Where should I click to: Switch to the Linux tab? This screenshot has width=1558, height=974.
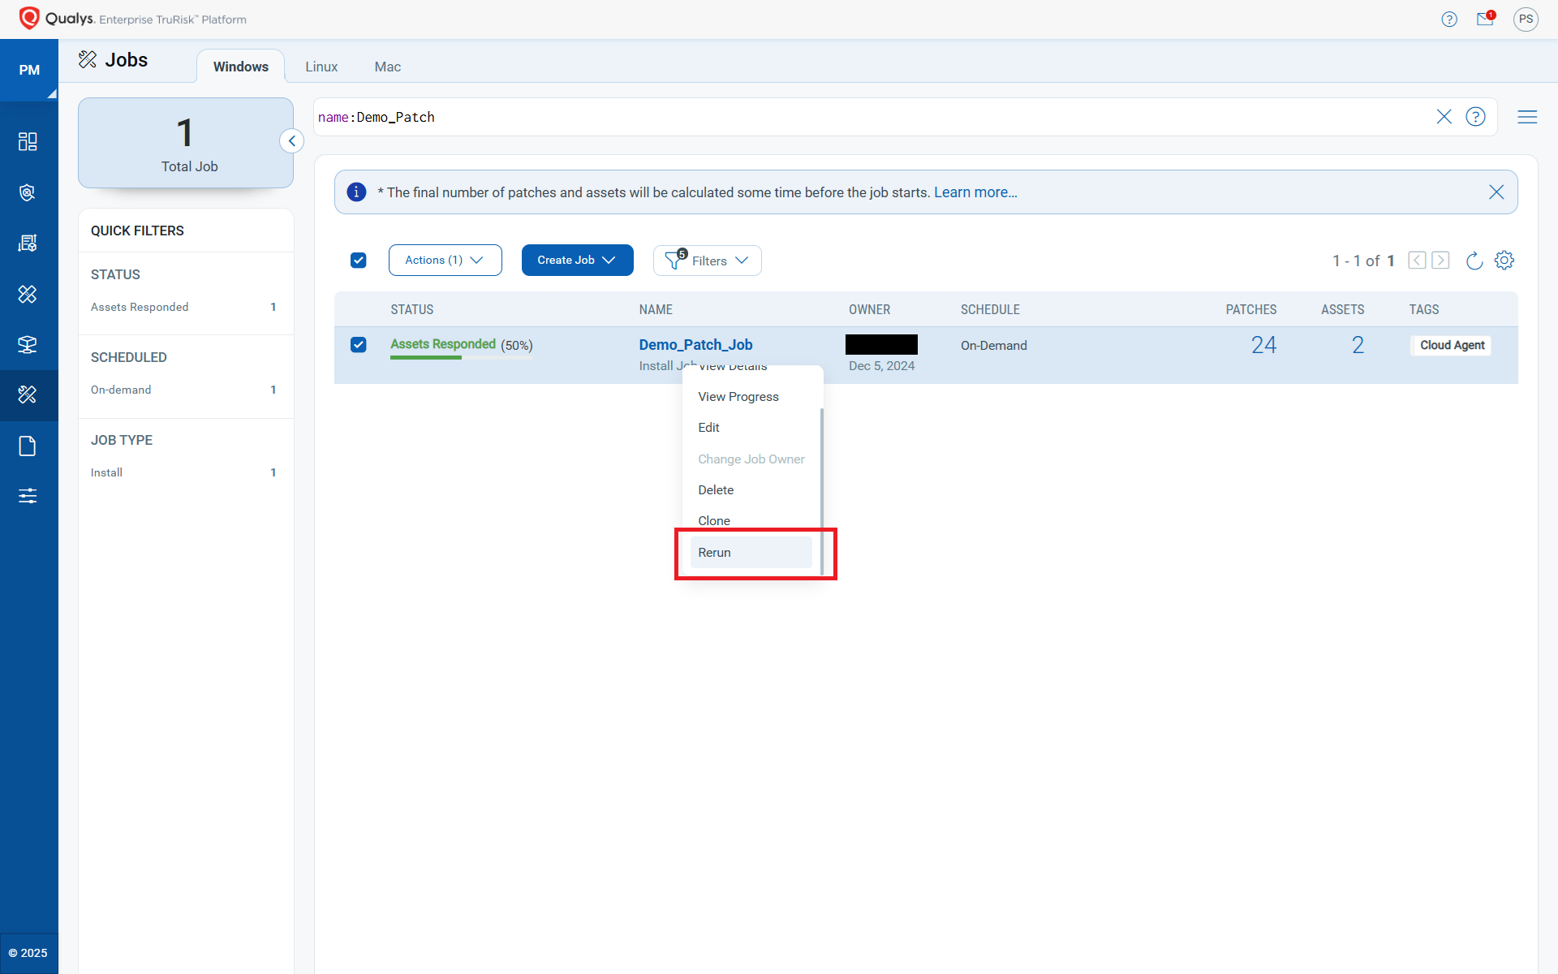click(321, 67)
